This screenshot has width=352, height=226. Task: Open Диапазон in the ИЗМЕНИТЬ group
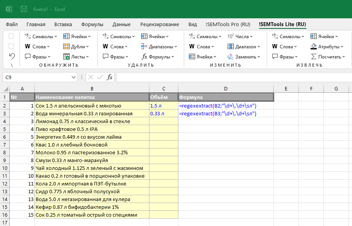click(x=244, y=46)
